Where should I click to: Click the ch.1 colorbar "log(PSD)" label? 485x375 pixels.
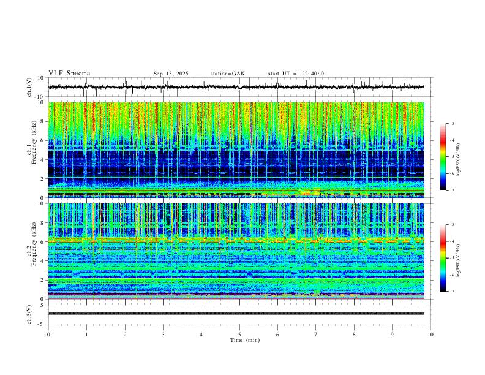[x=458, y=160]
